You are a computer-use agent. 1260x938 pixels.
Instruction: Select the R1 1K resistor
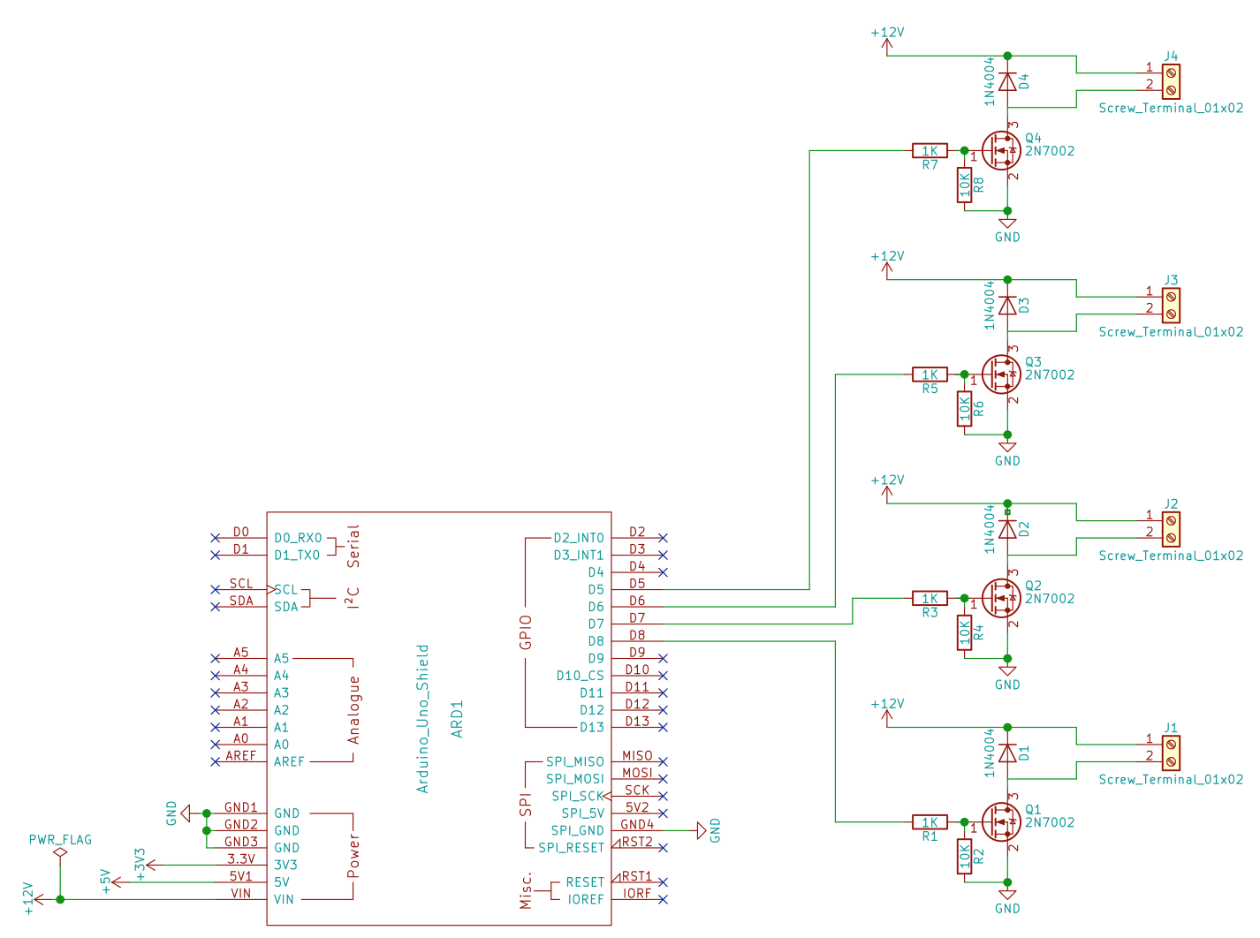[930, 822]
